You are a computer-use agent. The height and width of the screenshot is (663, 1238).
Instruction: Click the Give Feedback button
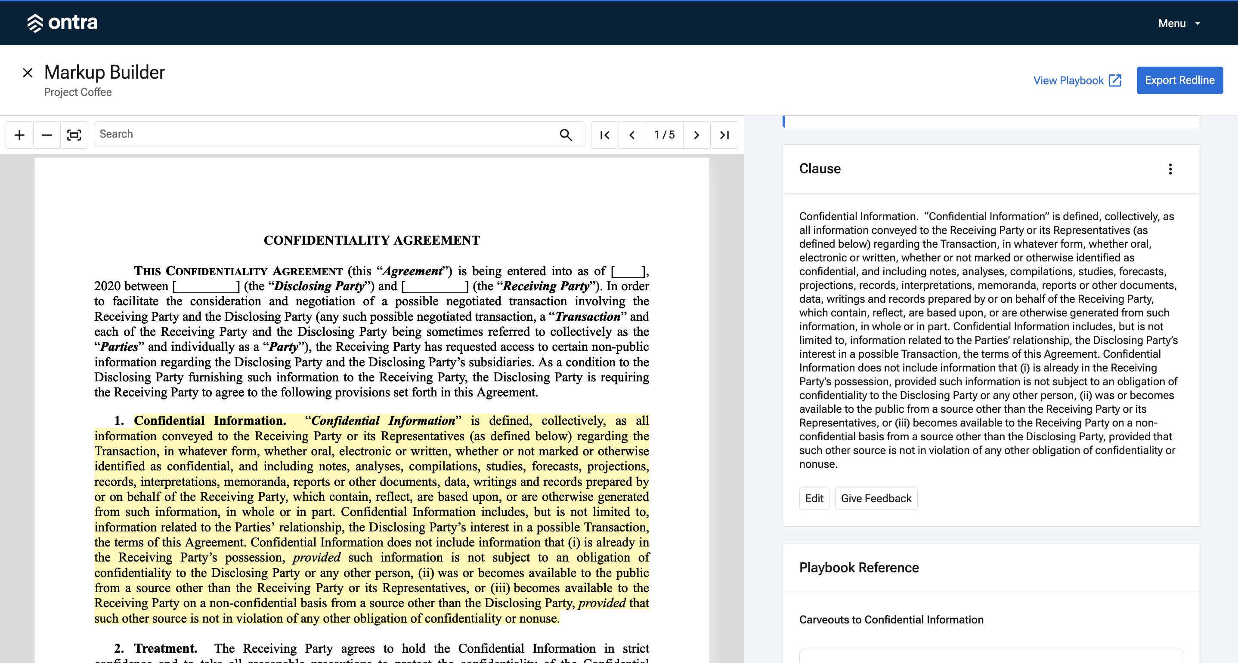pyautogui.click(x=876, y=498)
